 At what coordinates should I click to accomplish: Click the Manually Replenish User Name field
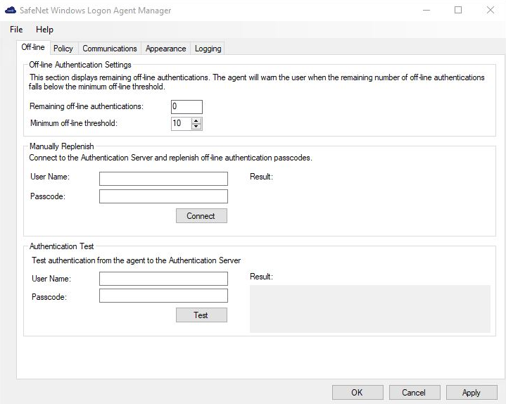tap(163, 178)
